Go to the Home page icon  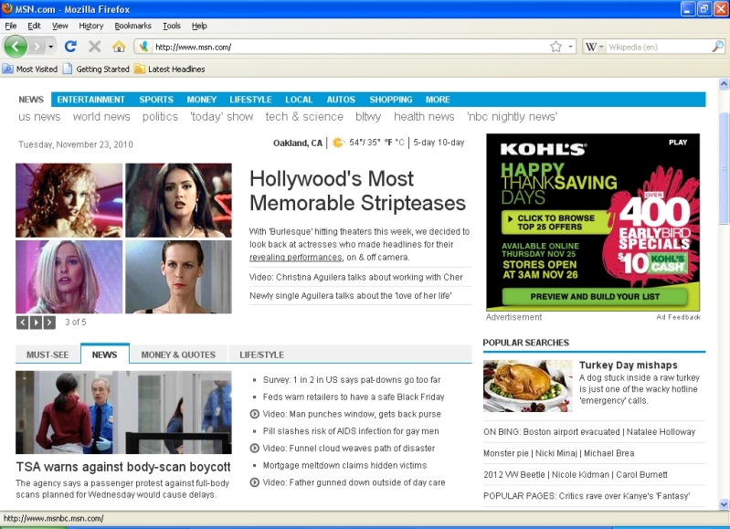click(119, 46)
